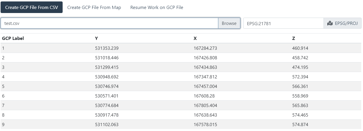This screenshot has height=131, width=363.
Task: Click Z value 574.465 in row 8
Action: (300, 115)
